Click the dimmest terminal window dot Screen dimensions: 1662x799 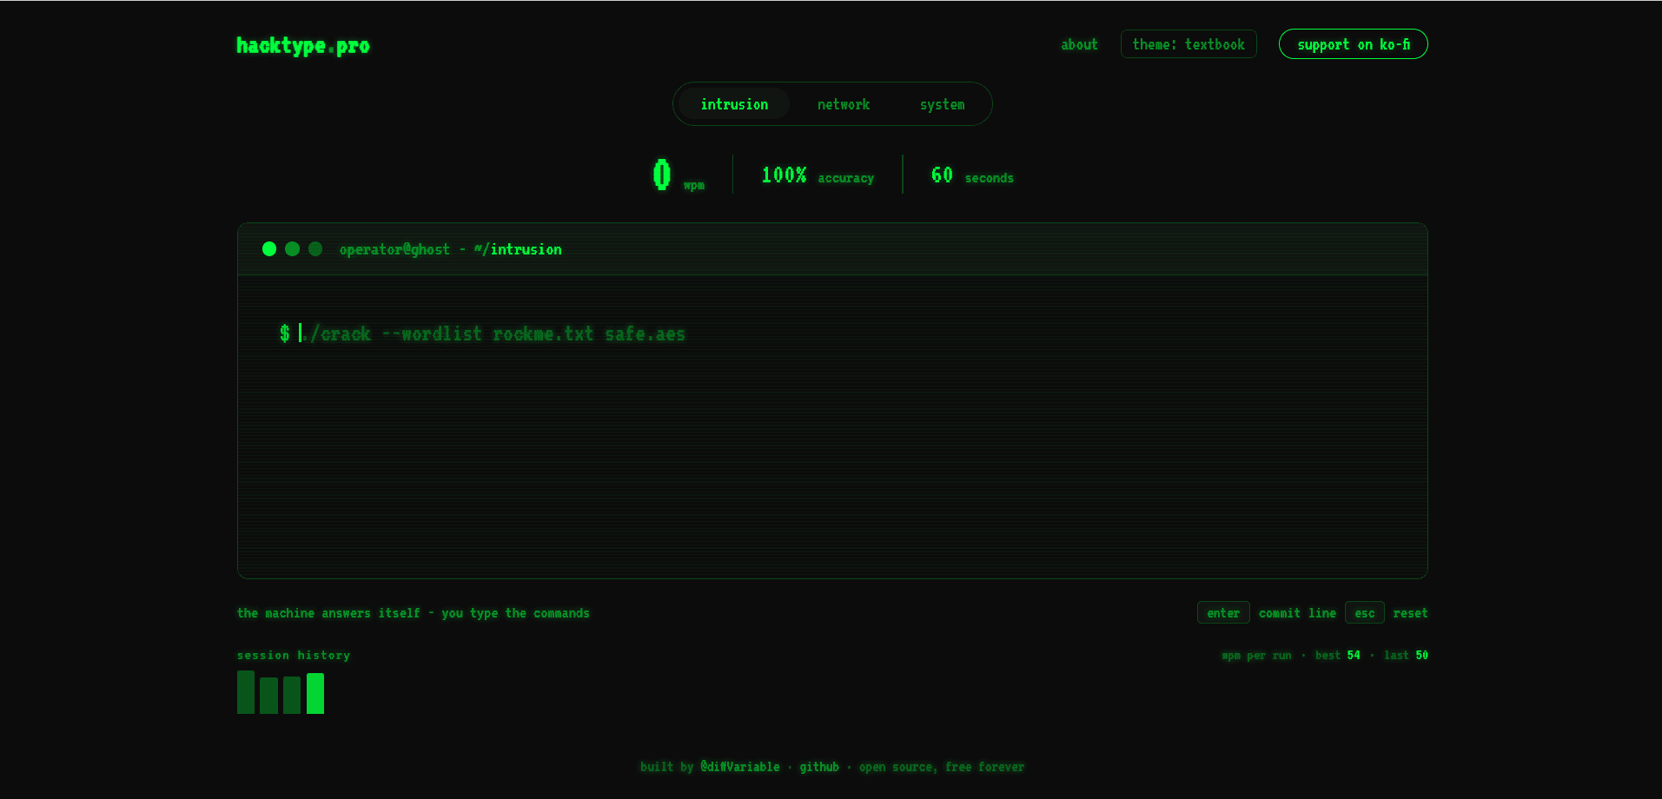pyautogui.click(x=315, y=249)
